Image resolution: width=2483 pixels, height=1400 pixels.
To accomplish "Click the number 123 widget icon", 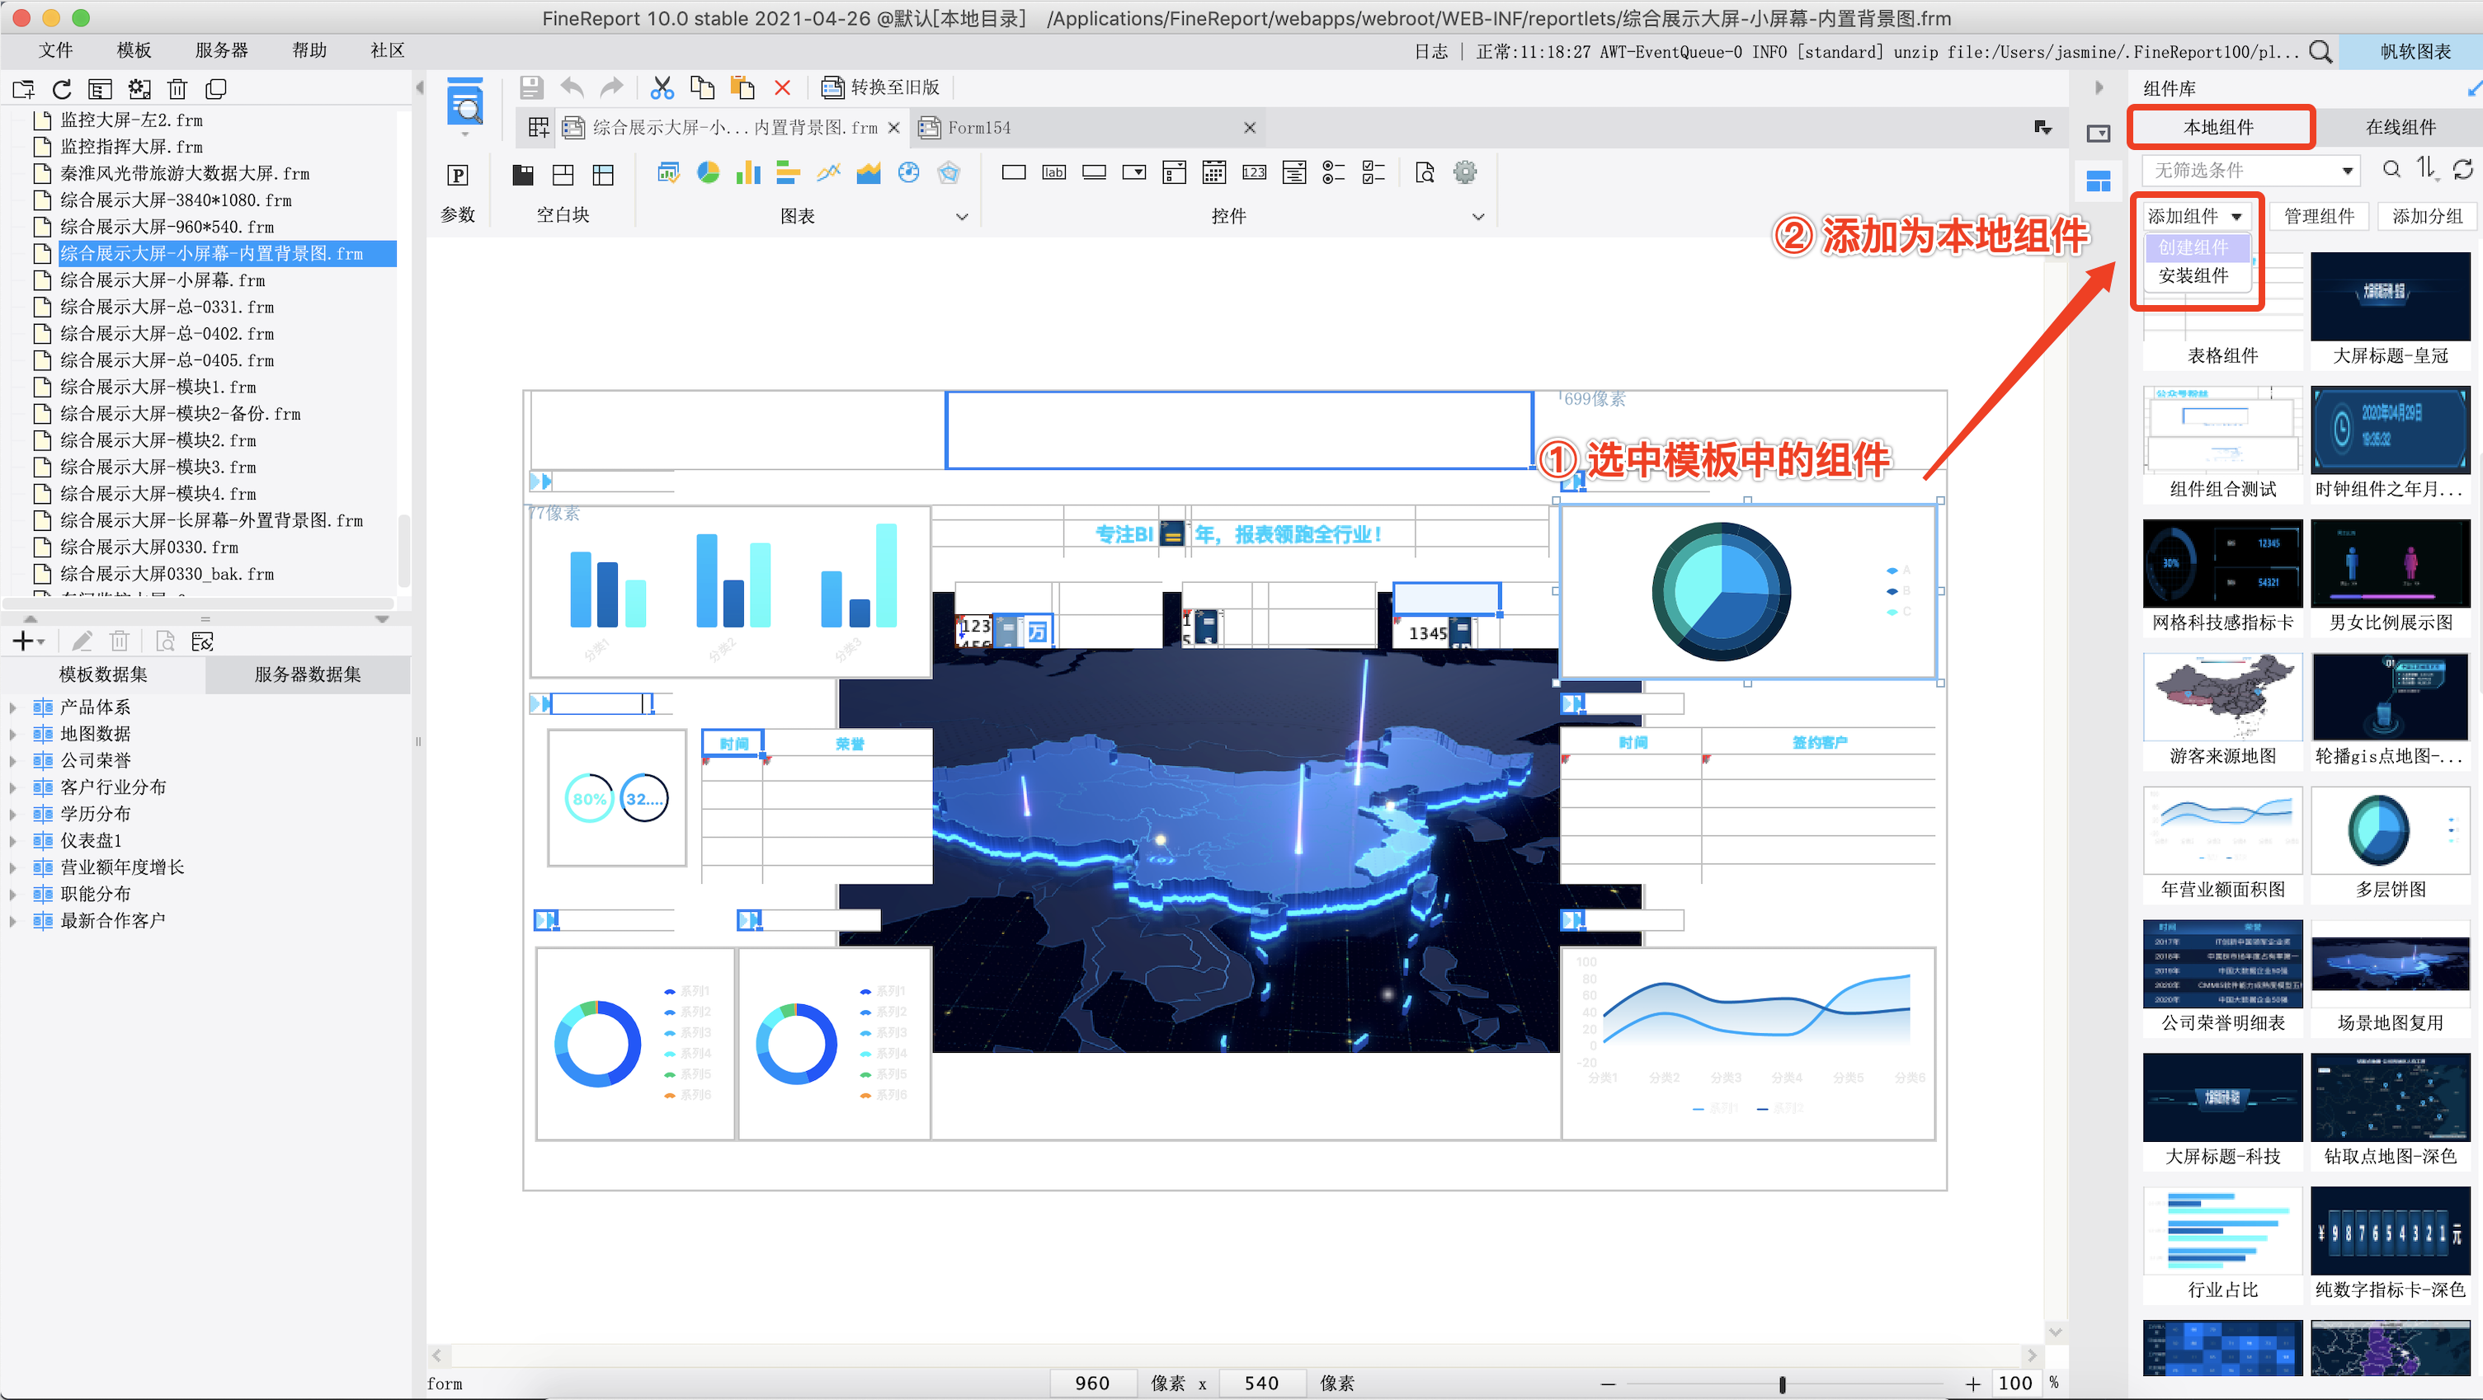I will pos(1254,173).
